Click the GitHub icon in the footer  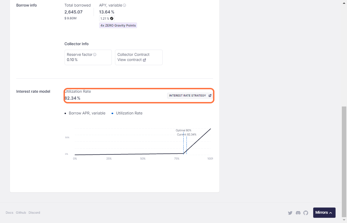(306, 213)
